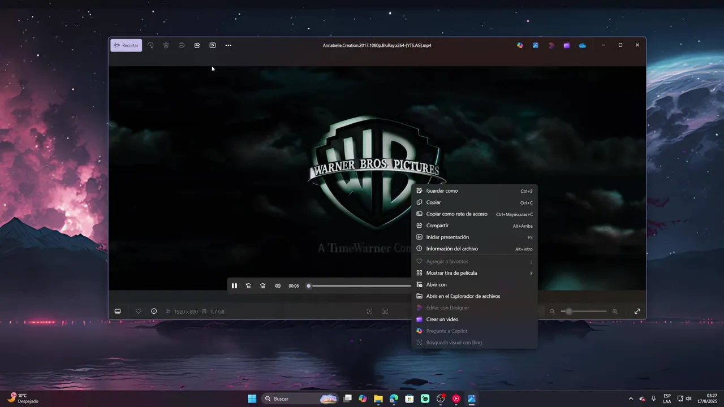Open the teal app icon in taskbar
724x407 pixels.
pos(425,399)
